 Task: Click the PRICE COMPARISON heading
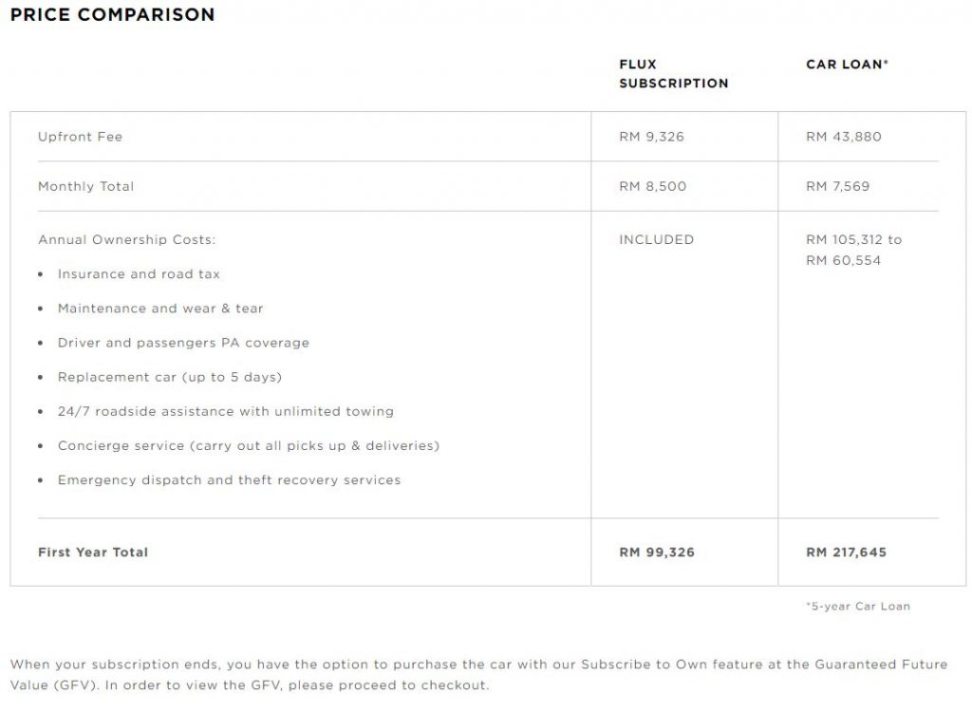pos(113,15)
